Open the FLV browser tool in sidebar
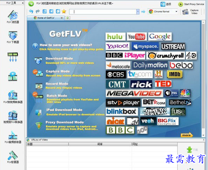 [13, 16]
